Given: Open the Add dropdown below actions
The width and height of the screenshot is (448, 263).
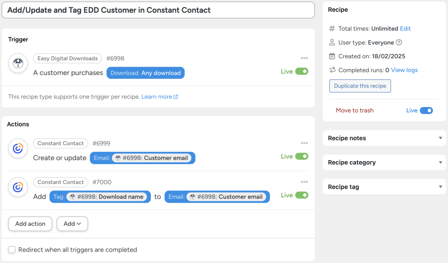Looking at the screenshot, I should click(72, 224).
